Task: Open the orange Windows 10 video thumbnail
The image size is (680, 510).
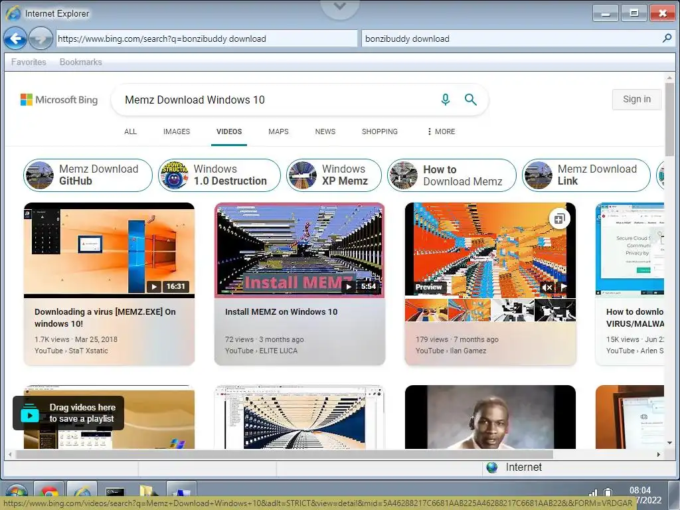Action: 110,250
